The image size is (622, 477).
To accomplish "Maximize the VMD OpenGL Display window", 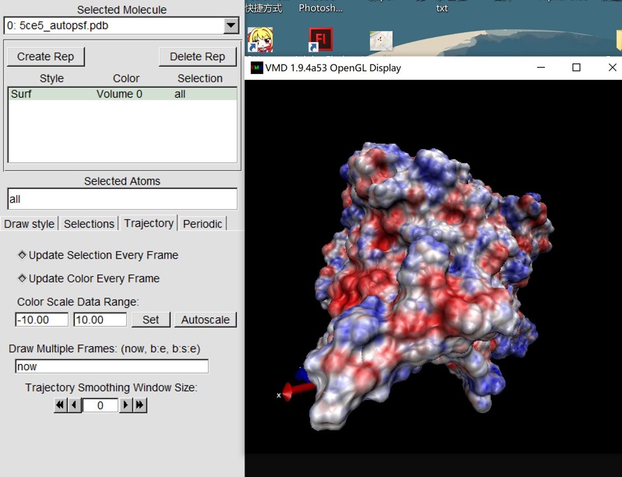I will [x=576, y=68].
